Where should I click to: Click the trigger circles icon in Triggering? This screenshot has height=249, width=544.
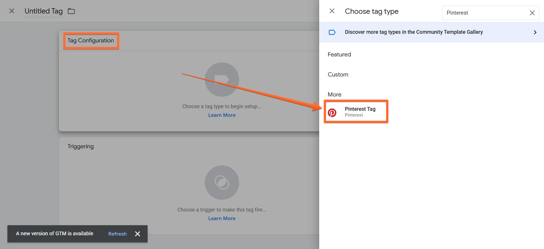[x=222, y=183]
